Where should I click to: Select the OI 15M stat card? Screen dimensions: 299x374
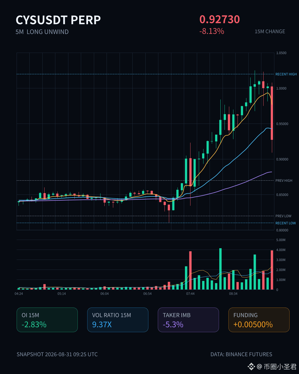click(47, 320)
